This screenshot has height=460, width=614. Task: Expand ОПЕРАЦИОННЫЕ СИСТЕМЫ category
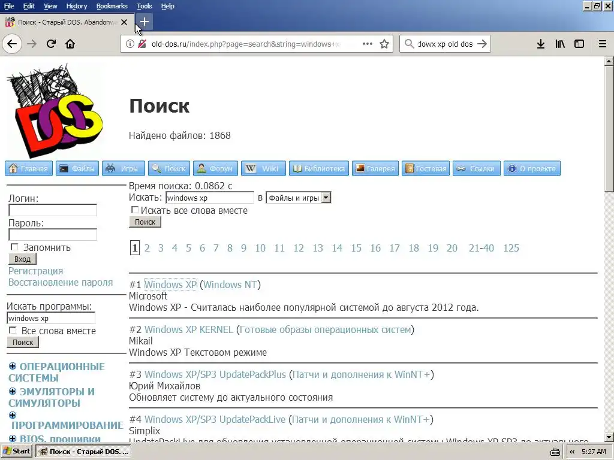(13, 366)
